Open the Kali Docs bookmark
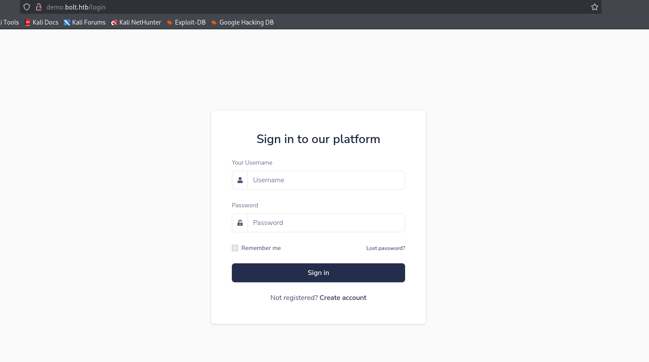649x362 pixels. click(42, 22)
